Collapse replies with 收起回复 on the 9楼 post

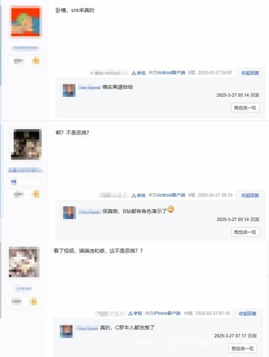point(250,195)
